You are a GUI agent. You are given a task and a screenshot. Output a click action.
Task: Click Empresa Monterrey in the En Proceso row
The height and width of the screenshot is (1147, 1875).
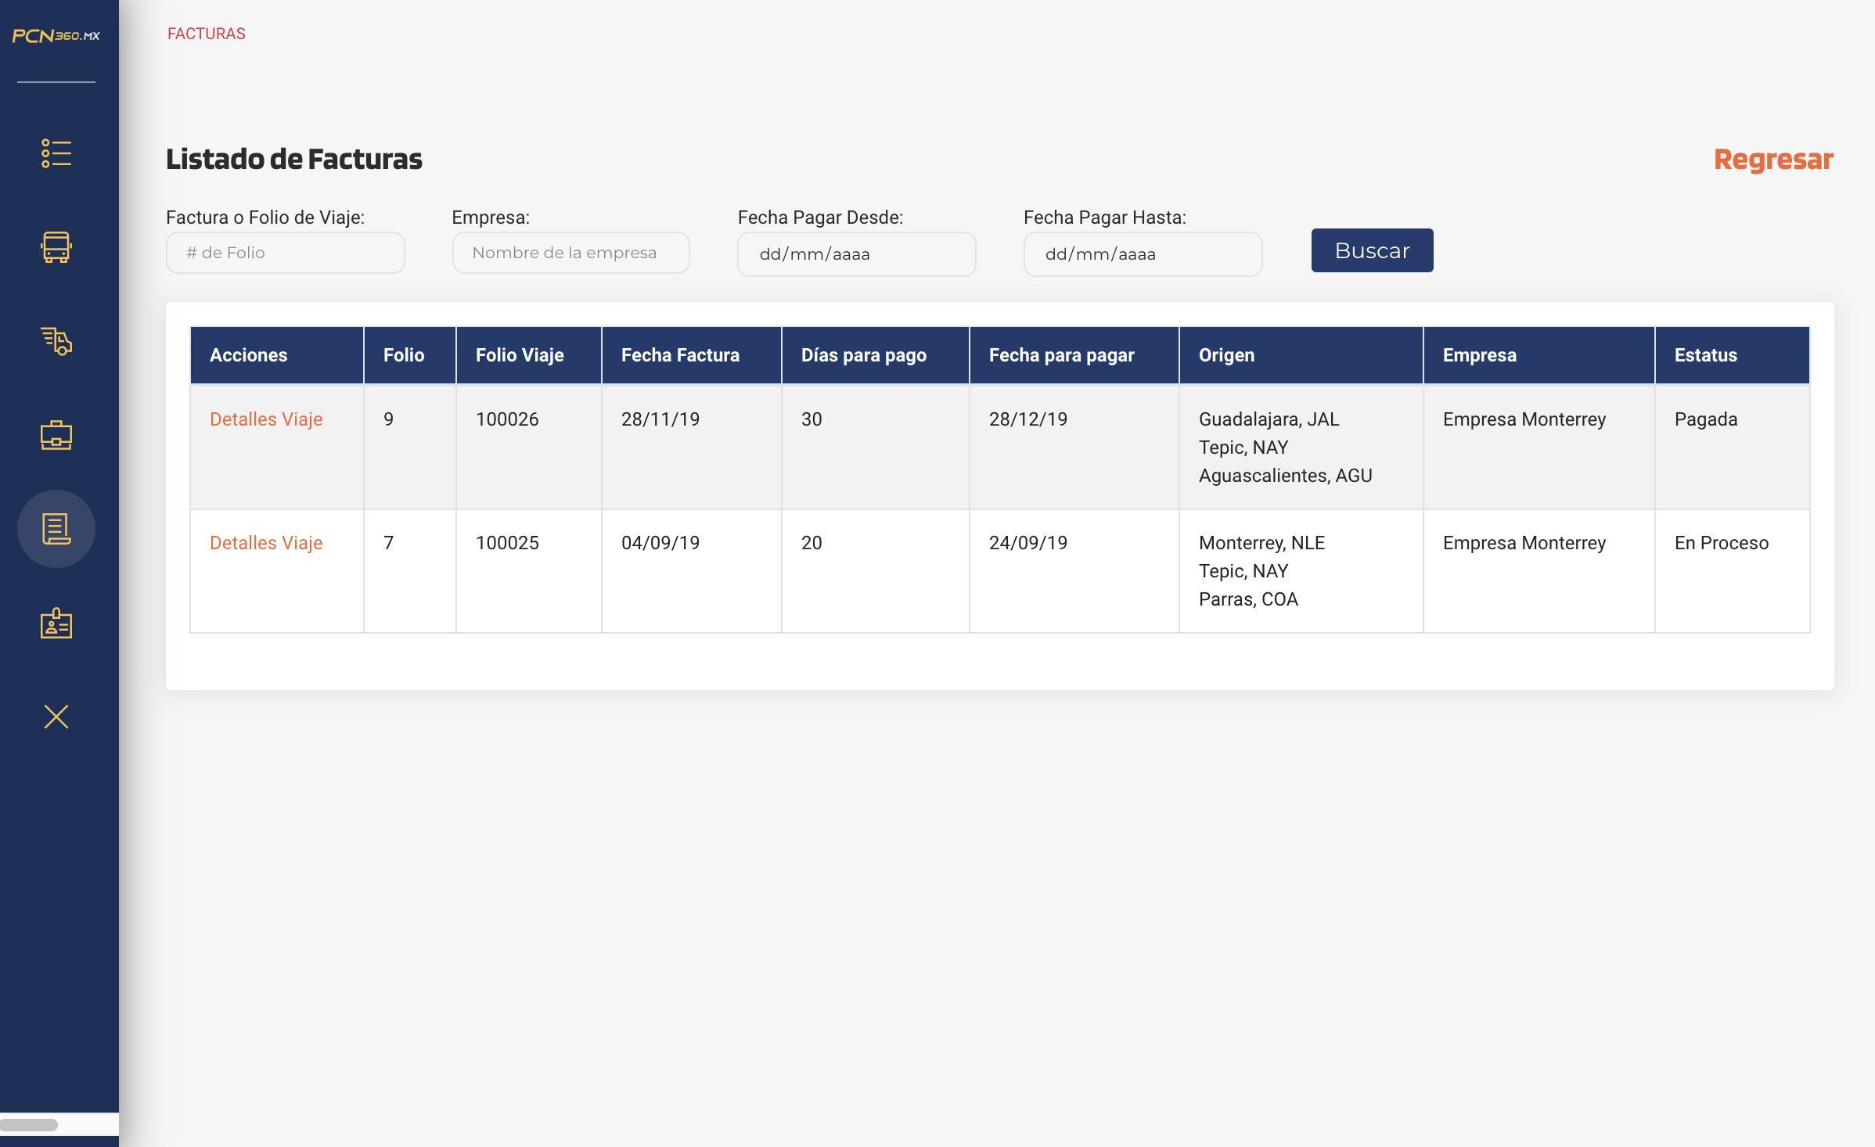(x=1524, y=543)
